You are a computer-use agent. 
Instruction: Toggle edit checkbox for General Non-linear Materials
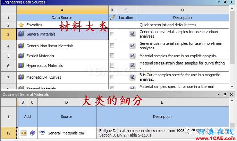click(112, 46)
